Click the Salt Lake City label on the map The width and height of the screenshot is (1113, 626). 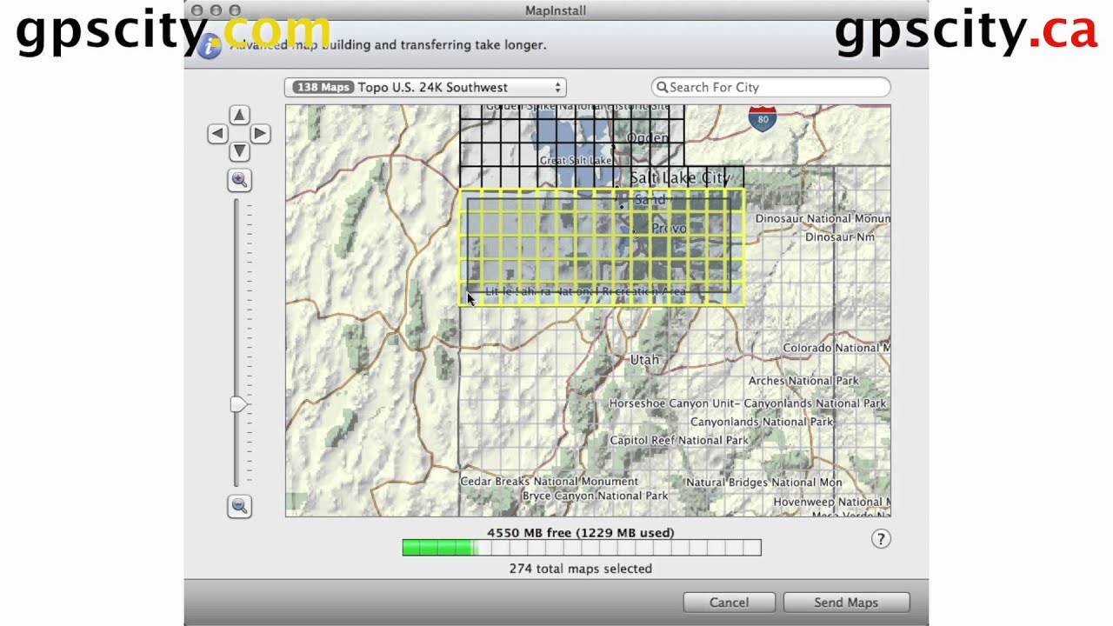679,177
